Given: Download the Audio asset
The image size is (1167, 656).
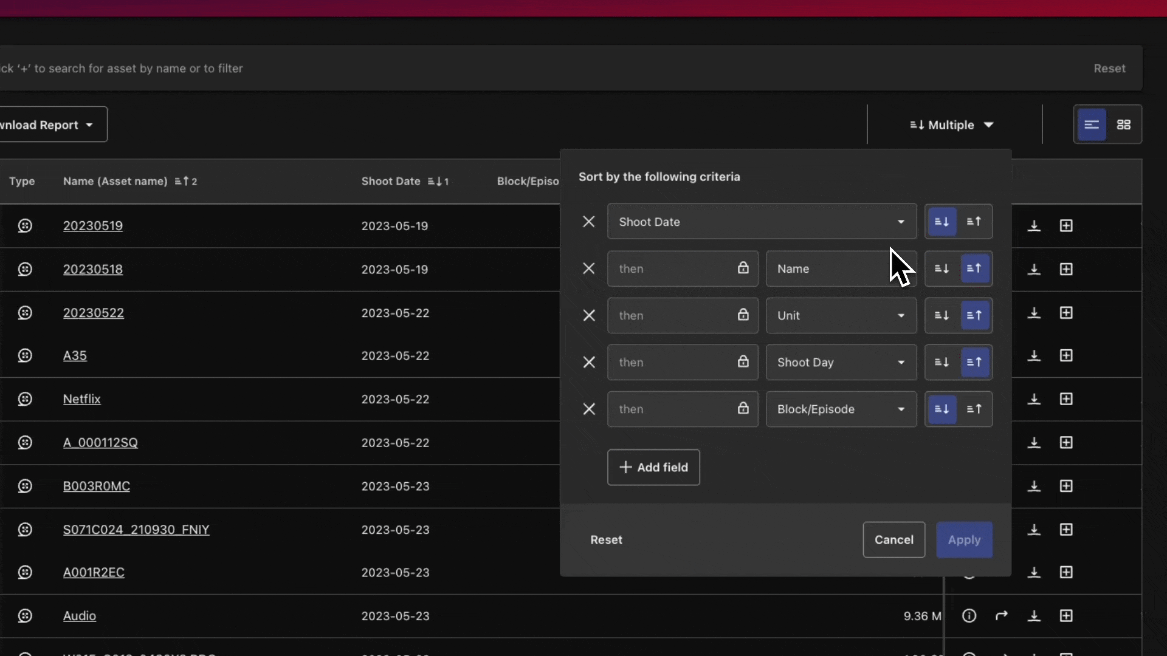Looking at the screenshot, I should click(1034, 616).
